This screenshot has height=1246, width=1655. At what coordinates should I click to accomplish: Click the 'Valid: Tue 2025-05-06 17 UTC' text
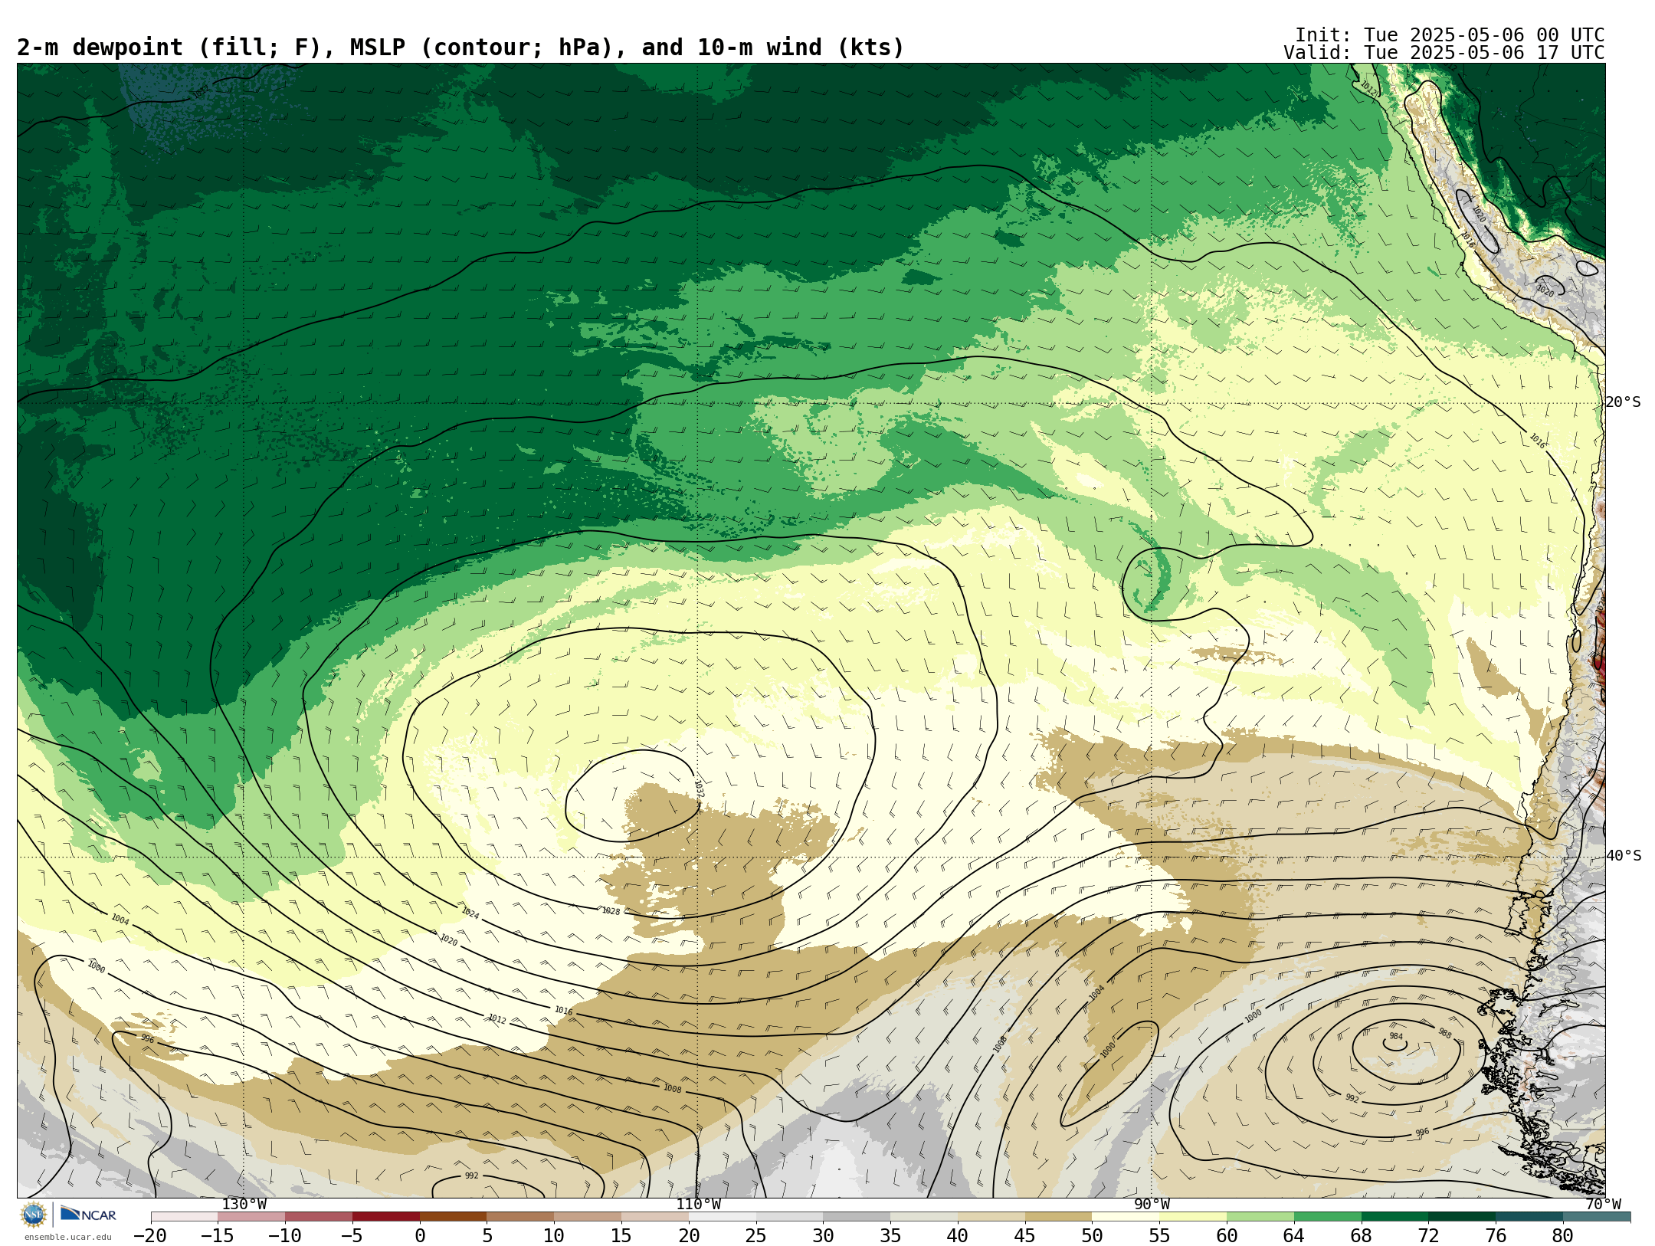pos(1444,53)
